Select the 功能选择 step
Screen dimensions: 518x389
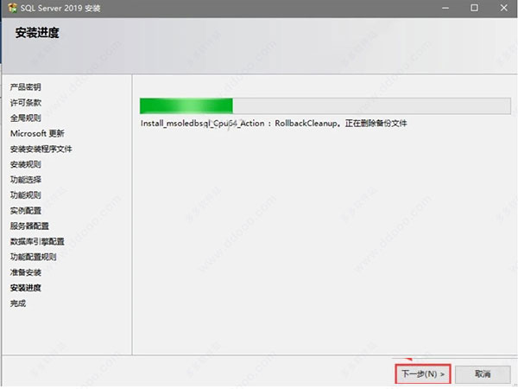click(25, 180)
